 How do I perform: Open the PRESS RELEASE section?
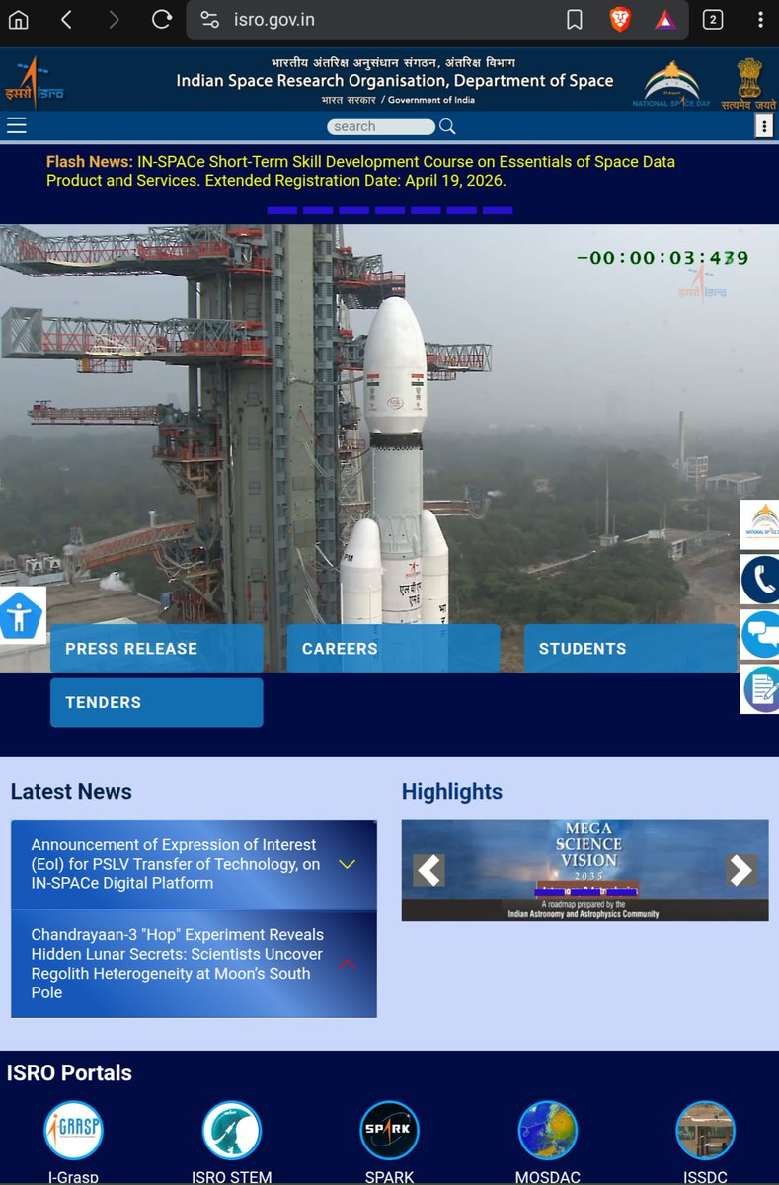coord(157,649)
